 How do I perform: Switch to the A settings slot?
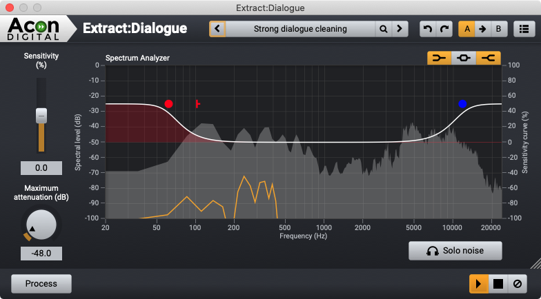(x=467, y=29)
